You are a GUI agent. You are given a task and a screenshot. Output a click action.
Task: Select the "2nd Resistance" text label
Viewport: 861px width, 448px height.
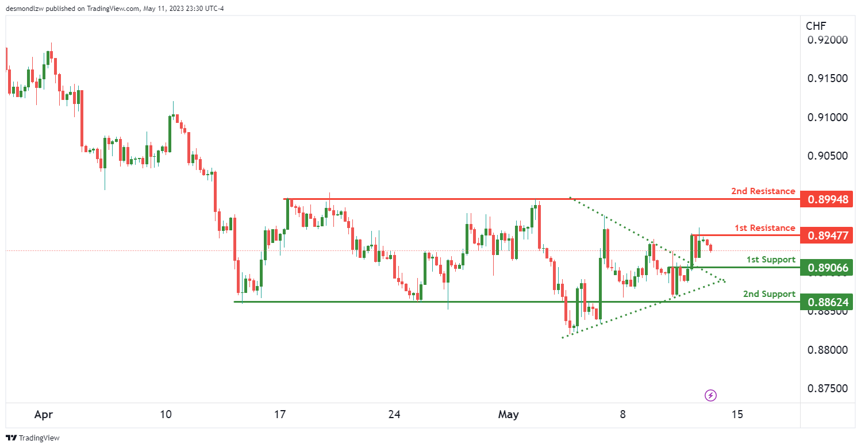pos(763,191)
